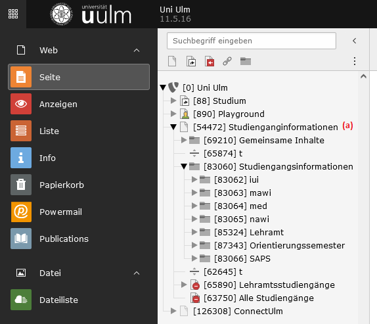Image resolution: width=377 pixels, height=324 pixels.
Task: Open the three-dot page tree options menu
Action: tap(355, 61)
